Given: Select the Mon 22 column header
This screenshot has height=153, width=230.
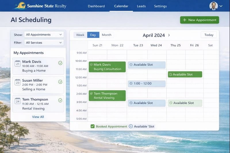Looking at the screenshot, I should tap(117, 45).
